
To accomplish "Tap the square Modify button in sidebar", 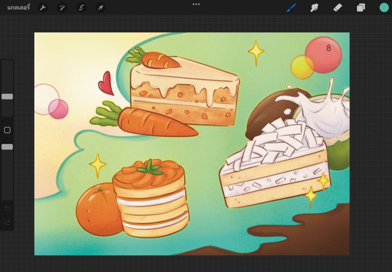I will coord(7,130).
